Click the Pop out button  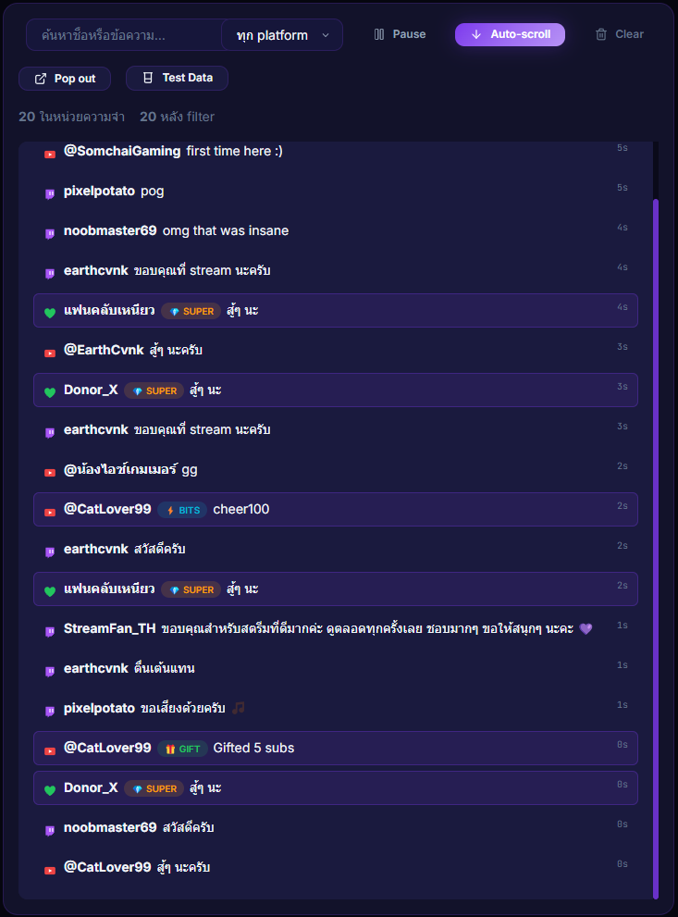pyautogui.click(x=64, y=78)
